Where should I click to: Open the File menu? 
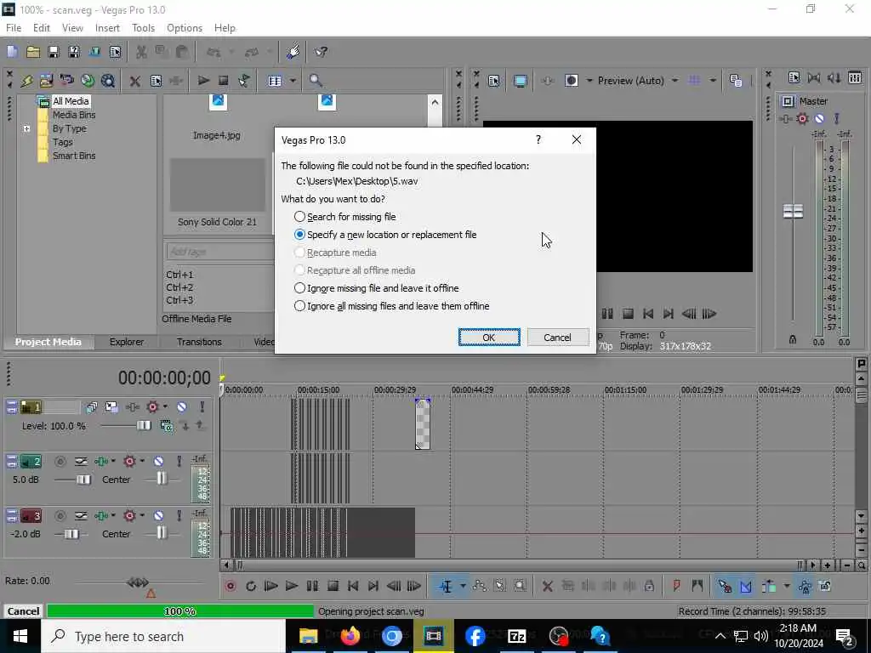[x=14, y=28]
